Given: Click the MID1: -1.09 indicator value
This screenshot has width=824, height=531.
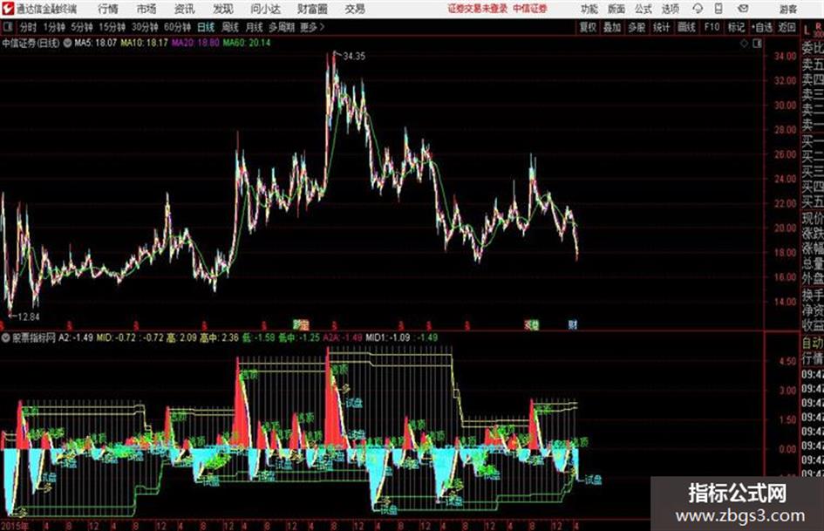Looking at the screenshot, I should (x=388, y=337).
